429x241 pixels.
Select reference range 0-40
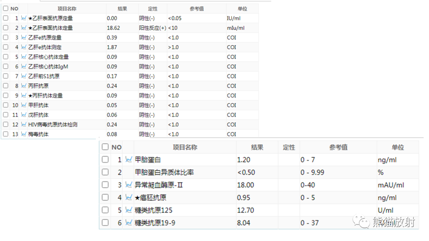[307, 185]
